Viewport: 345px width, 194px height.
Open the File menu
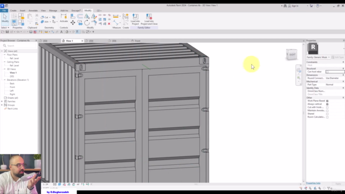[x=4, y=11]
